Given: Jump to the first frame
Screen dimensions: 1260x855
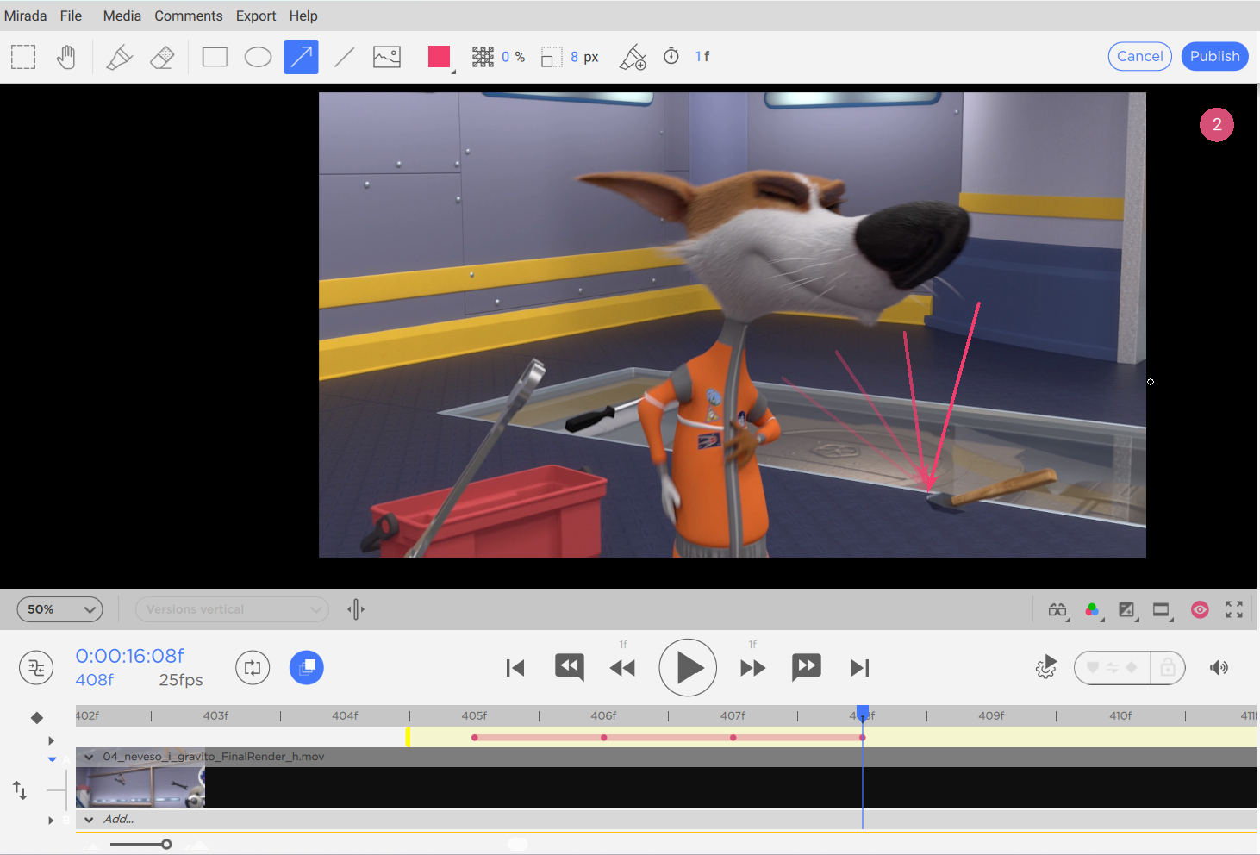Looking at the screenshot, I should point(515,668).
